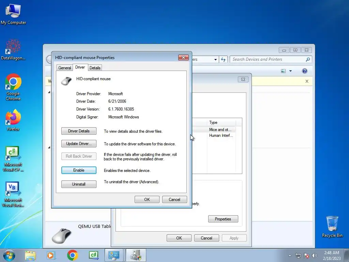
Task: Select the Mice and ot... type row
Action: pos(214,129)
